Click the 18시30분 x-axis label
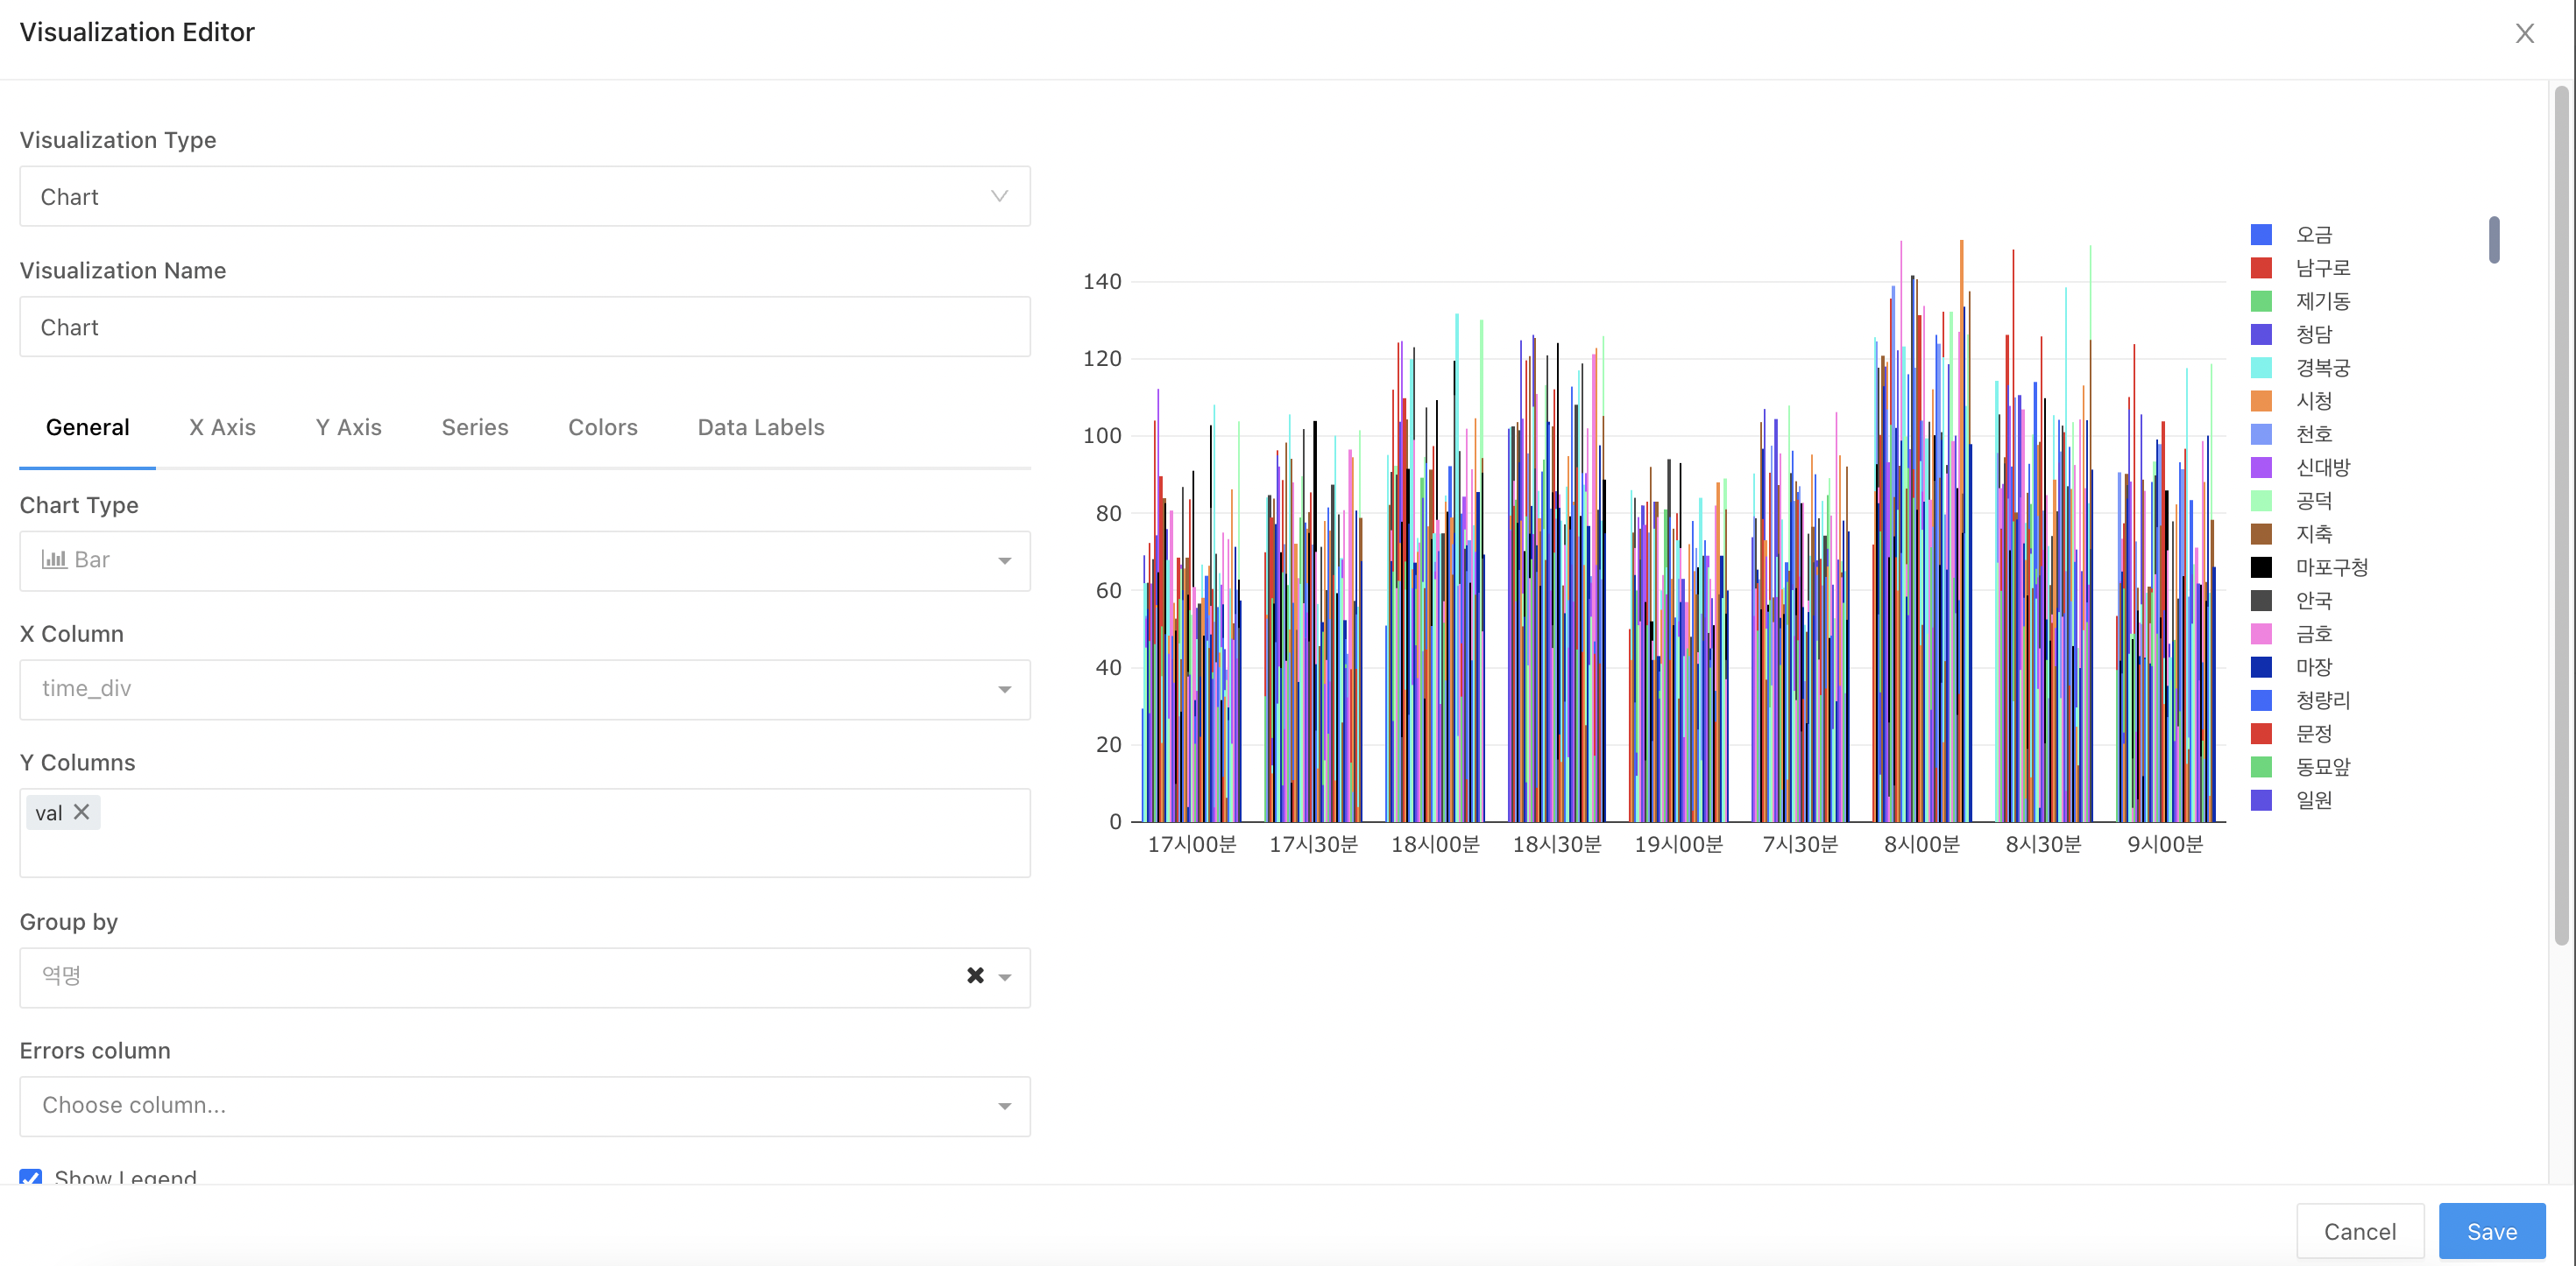Screen dimensions: 2576x1266 click(x=1556, y=846)
